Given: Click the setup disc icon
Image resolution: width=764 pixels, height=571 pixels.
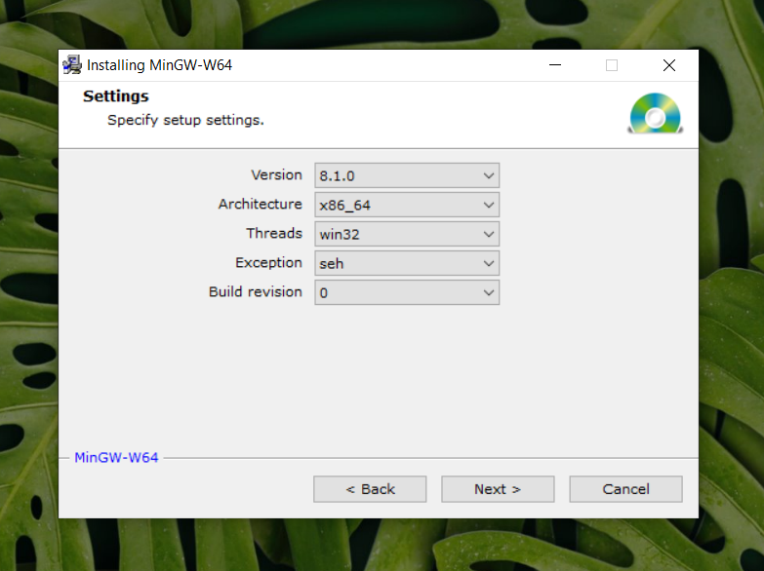Looking at the screenshot, I should (x=656, y=113).
